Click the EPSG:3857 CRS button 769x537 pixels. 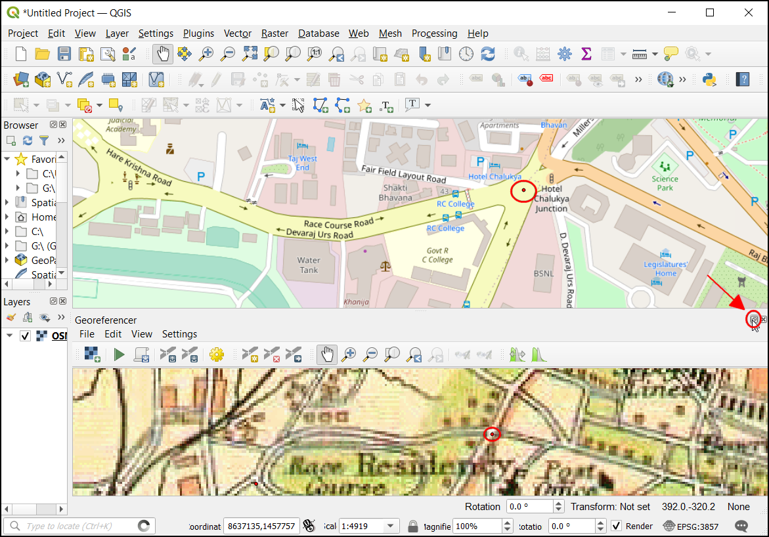(x=691, y=526)
